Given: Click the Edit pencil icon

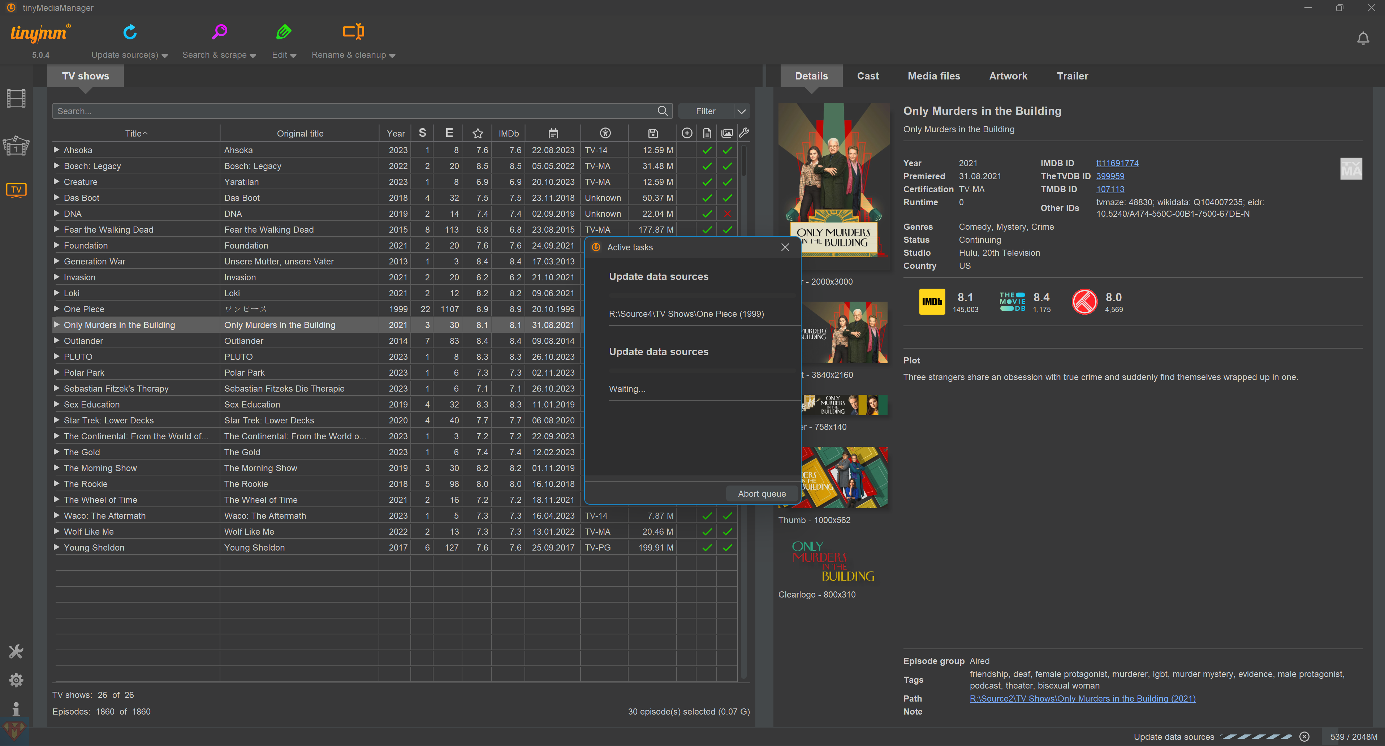Looking at the screenshot, I should 283,32.
